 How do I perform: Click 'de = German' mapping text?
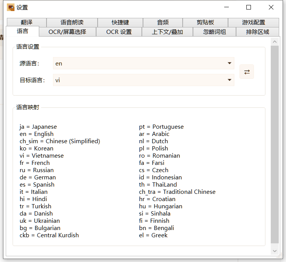tap(38, 177)
